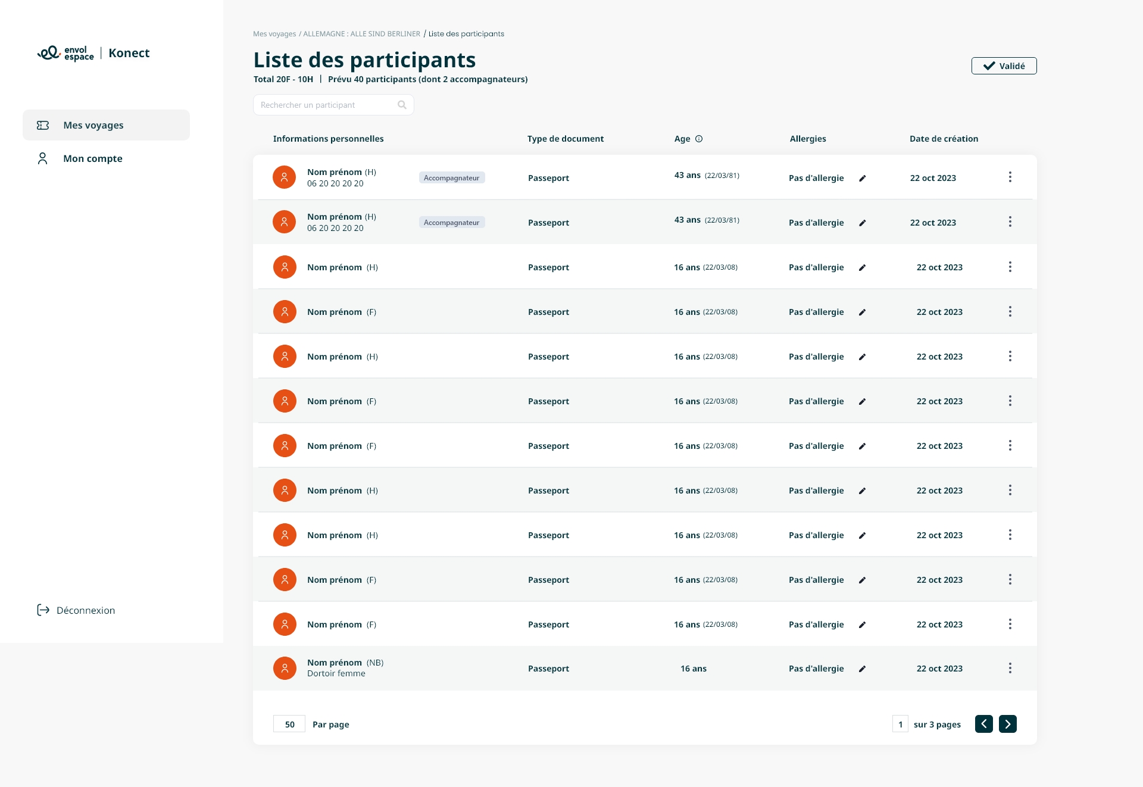1143x787 pixels.
Task: Open three-dot menu for Dortoir femme row
Action: pyautogui.click(x=1010, y=668)
